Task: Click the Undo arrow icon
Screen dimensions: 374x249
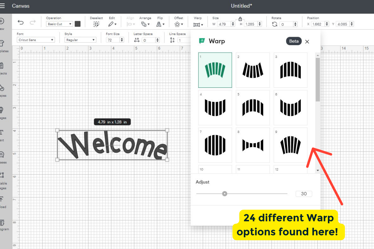Action: pyautogui.click(x=21, y=22)
